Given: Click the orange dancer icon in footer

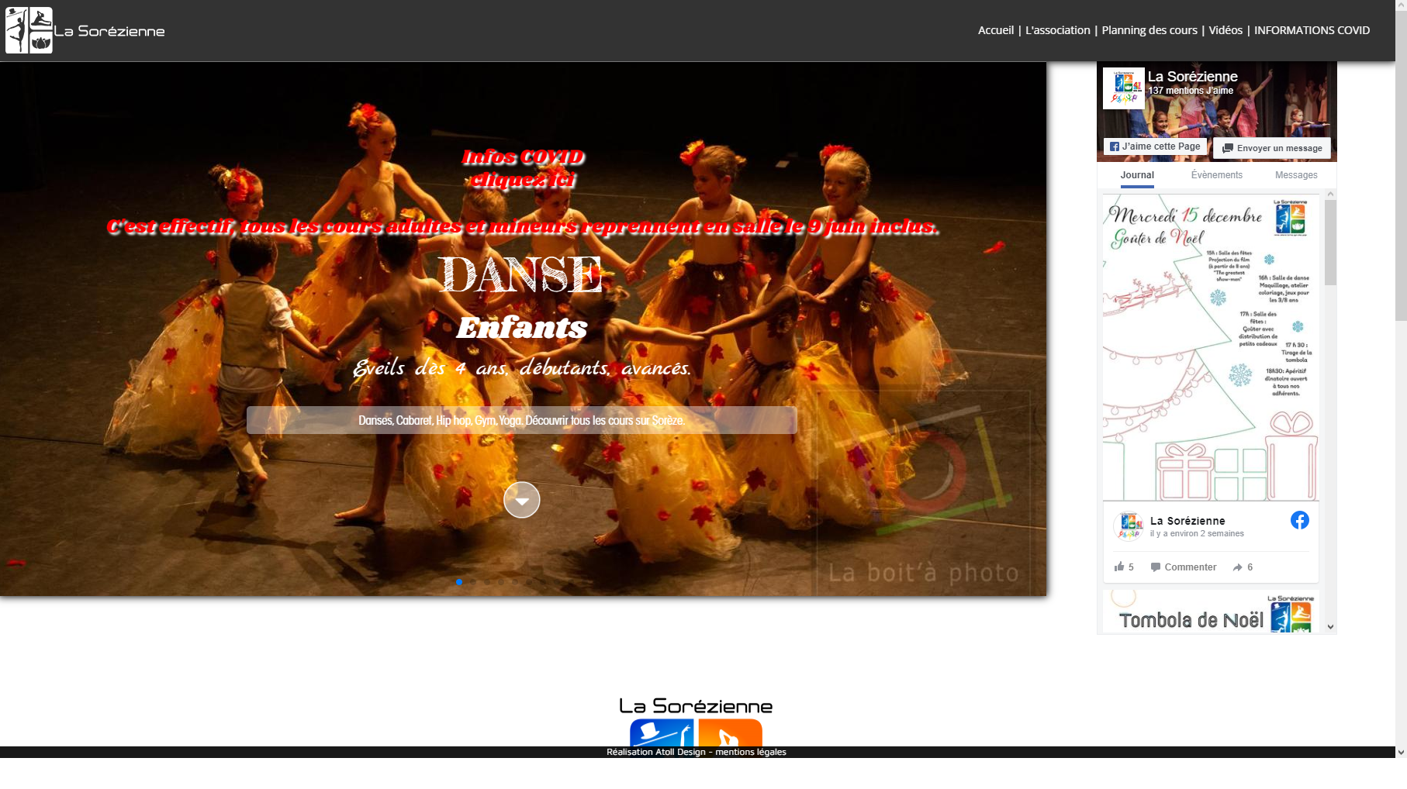Looking at the screenshot, I should click(x=729, y=735).
